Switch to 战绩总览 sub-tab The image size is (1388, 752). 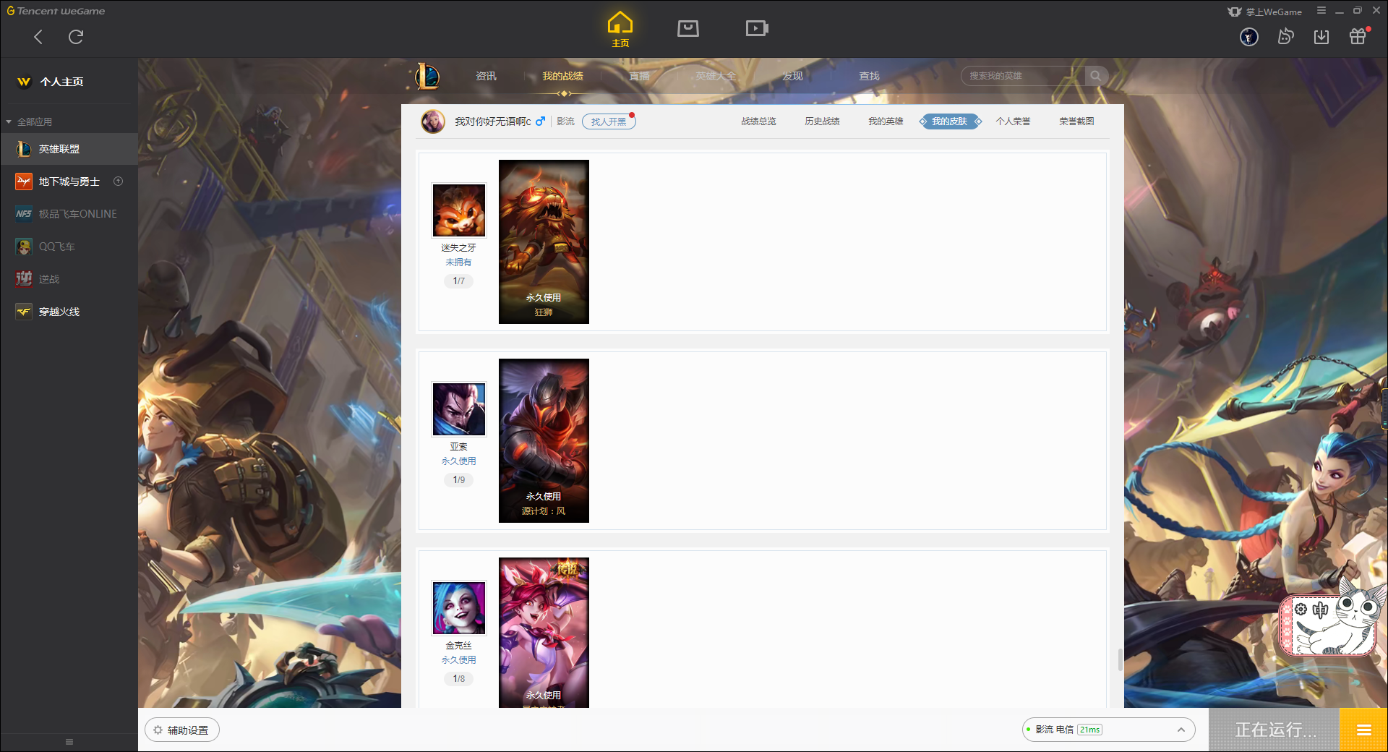coord(758,121)
